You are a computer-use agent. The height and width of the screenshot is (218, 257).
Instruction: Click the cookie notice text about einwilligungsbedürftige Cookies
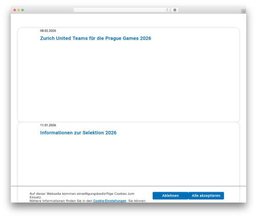[x=82, y=195]
